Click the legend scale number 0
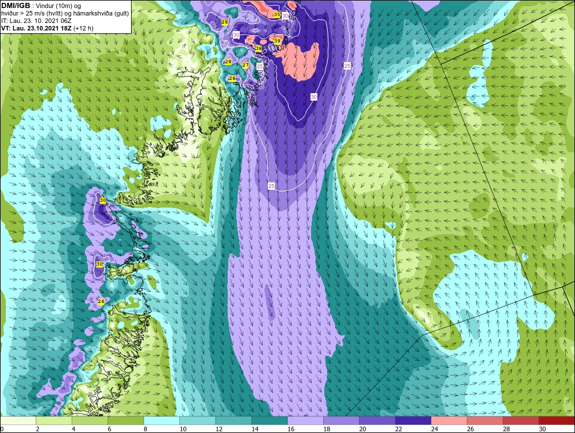Image resolution: width=575 pixels, height=433 pixels. coord(2,429)
